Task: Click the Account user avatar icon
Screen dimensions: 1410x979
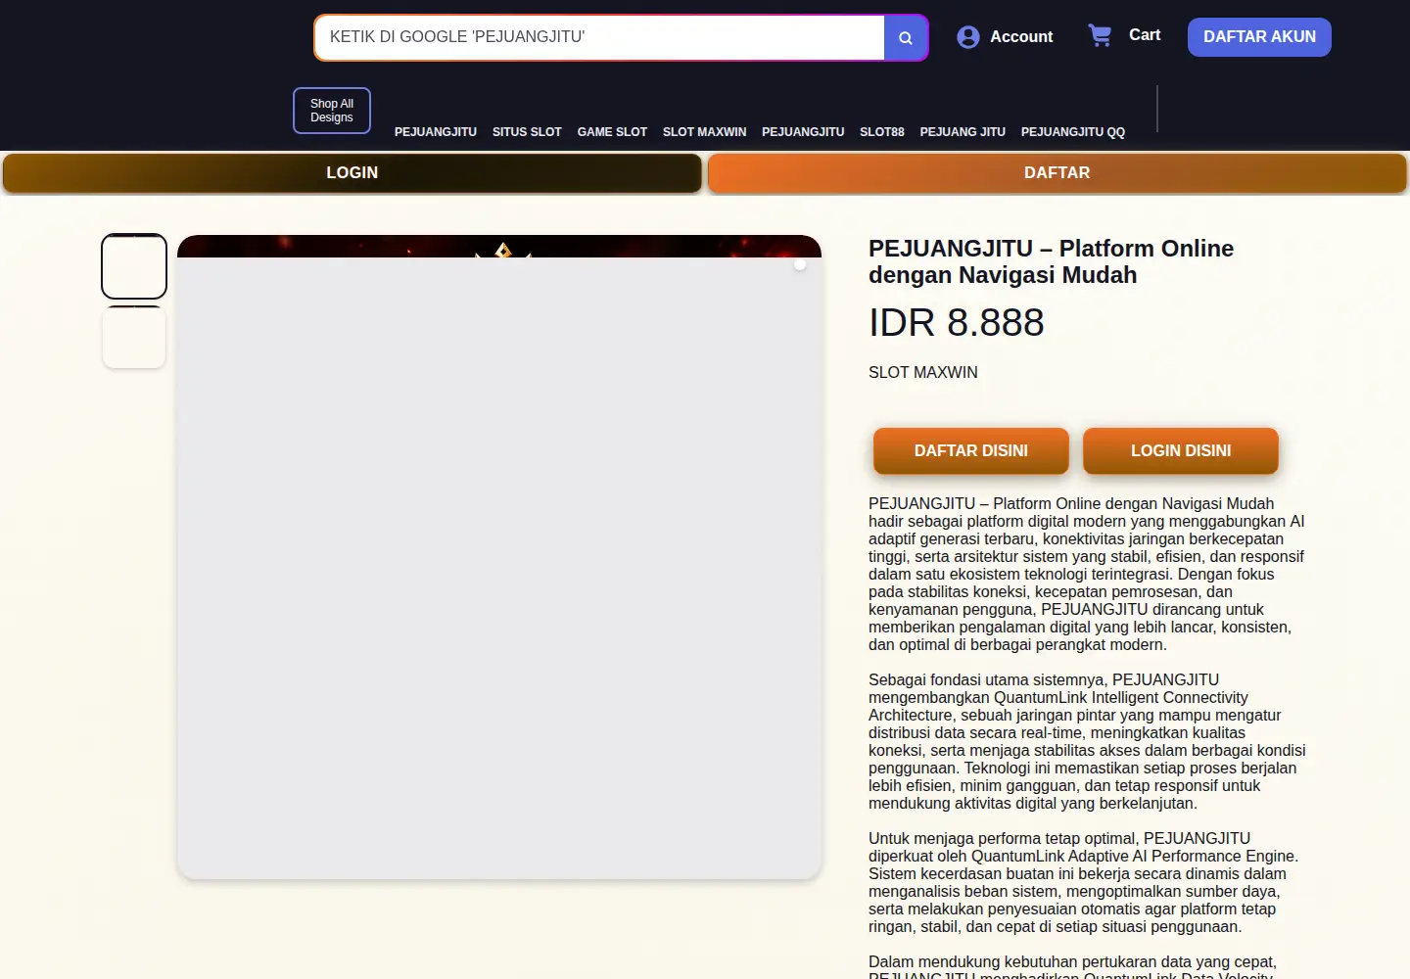Action: [x=968, y=37]
